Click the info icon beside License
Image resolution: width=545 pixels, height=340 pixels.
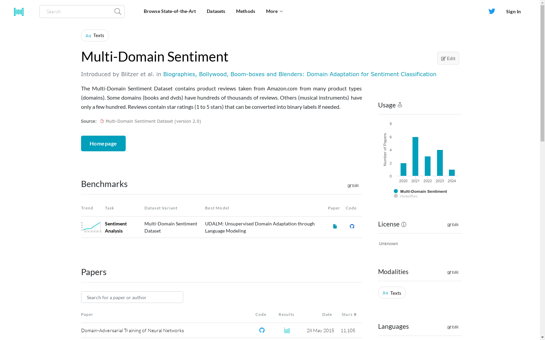404,224
